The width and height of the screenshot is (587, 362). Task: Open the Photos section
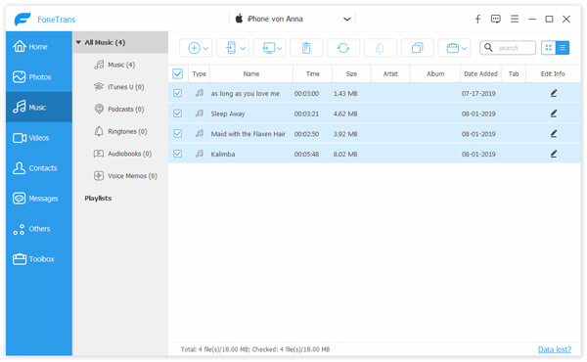[39, 76]
